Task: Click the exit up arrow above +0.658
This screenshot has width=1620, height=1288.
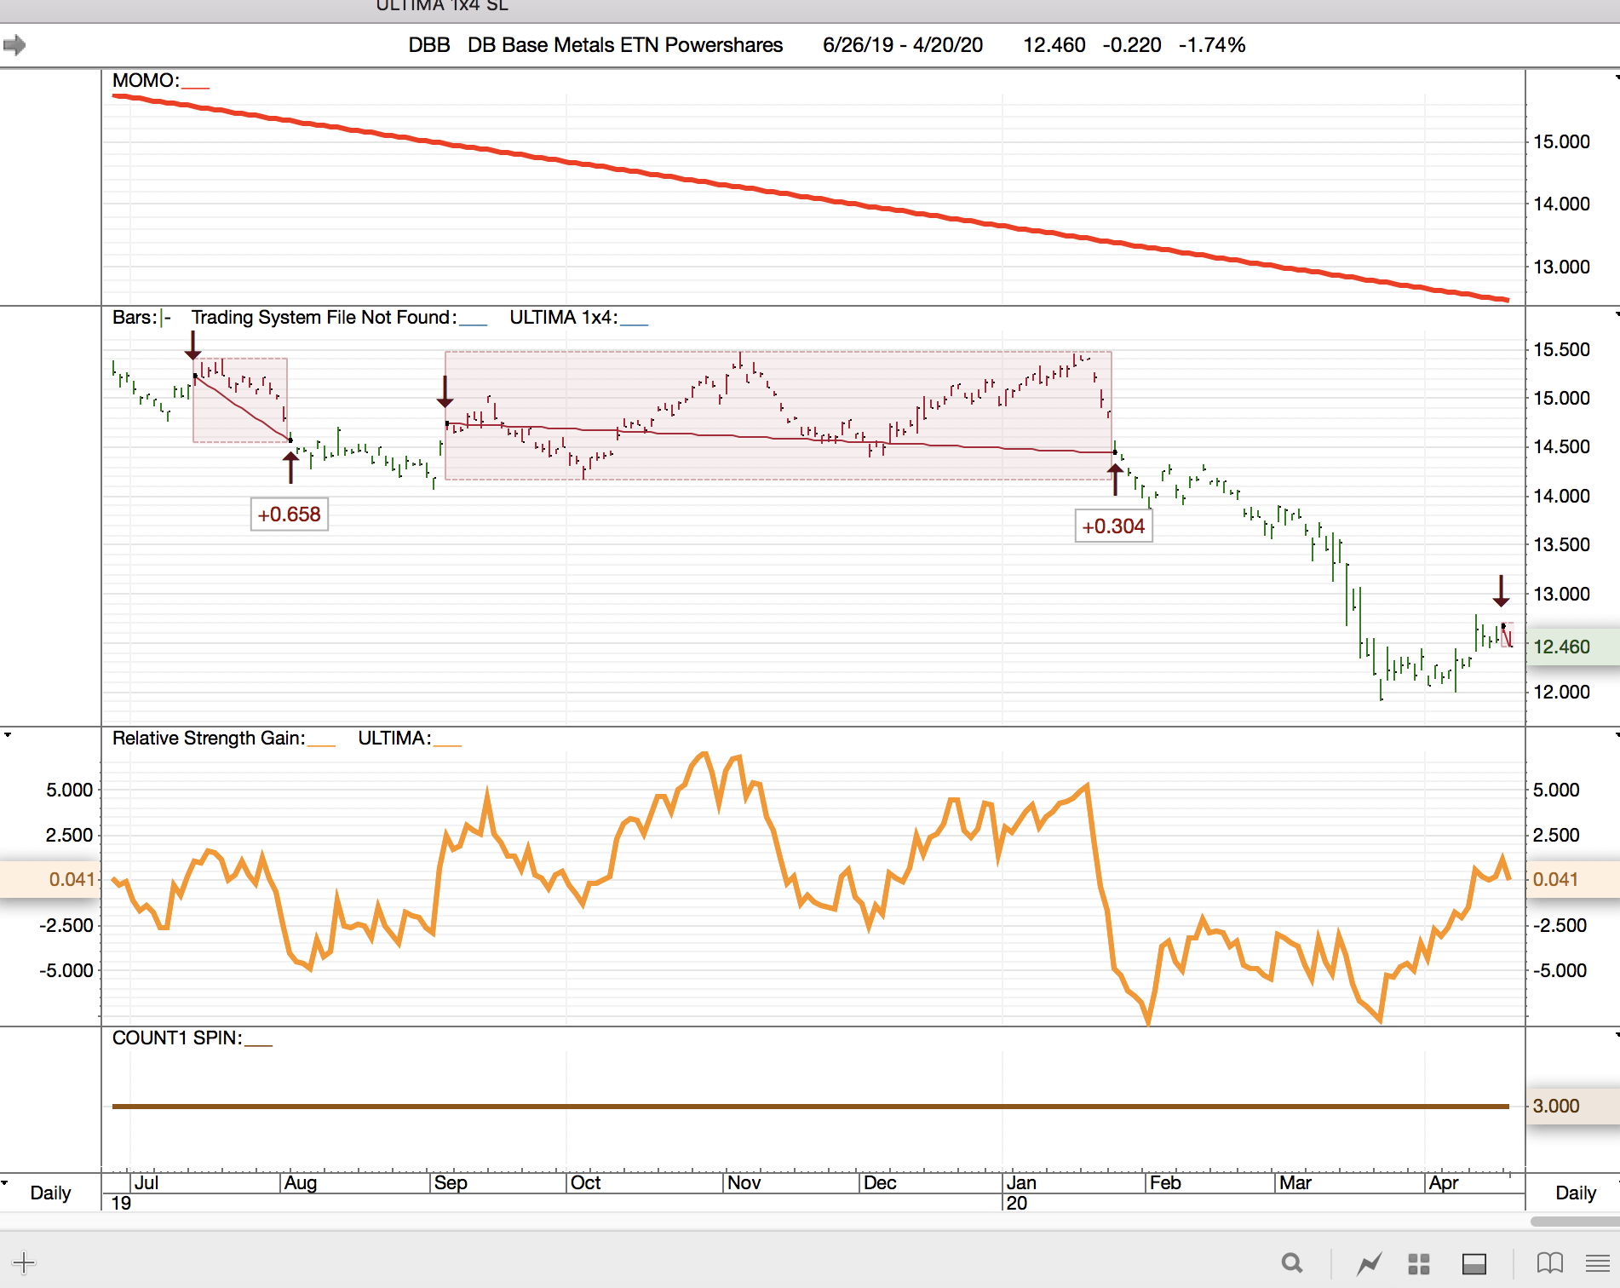Action: [290, 468]
